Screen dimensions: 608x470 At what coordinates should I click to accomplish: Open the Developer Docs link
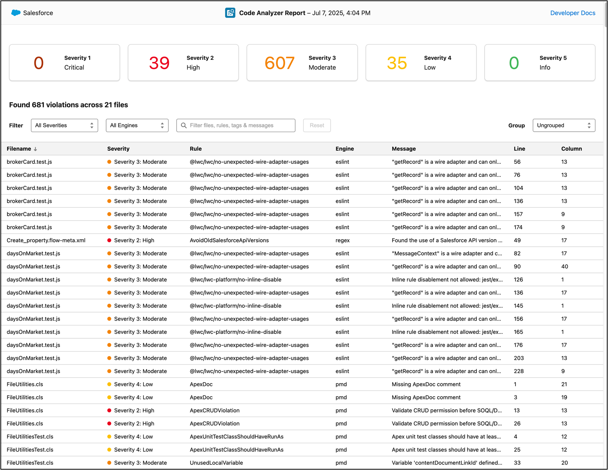[573, 13]
